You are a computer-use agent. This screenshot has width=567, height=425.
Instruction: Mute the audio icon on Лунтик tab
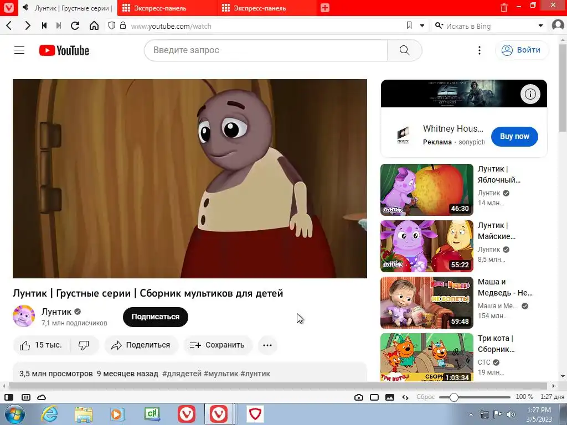[25, 8]
